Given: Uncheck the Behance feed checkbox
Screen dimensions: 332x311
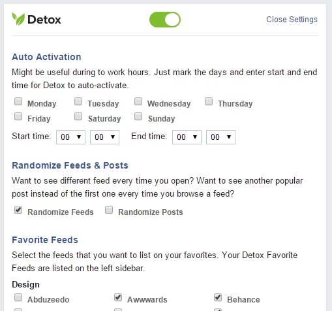Looking at the screenshot, I should click(x=218, y=297).
